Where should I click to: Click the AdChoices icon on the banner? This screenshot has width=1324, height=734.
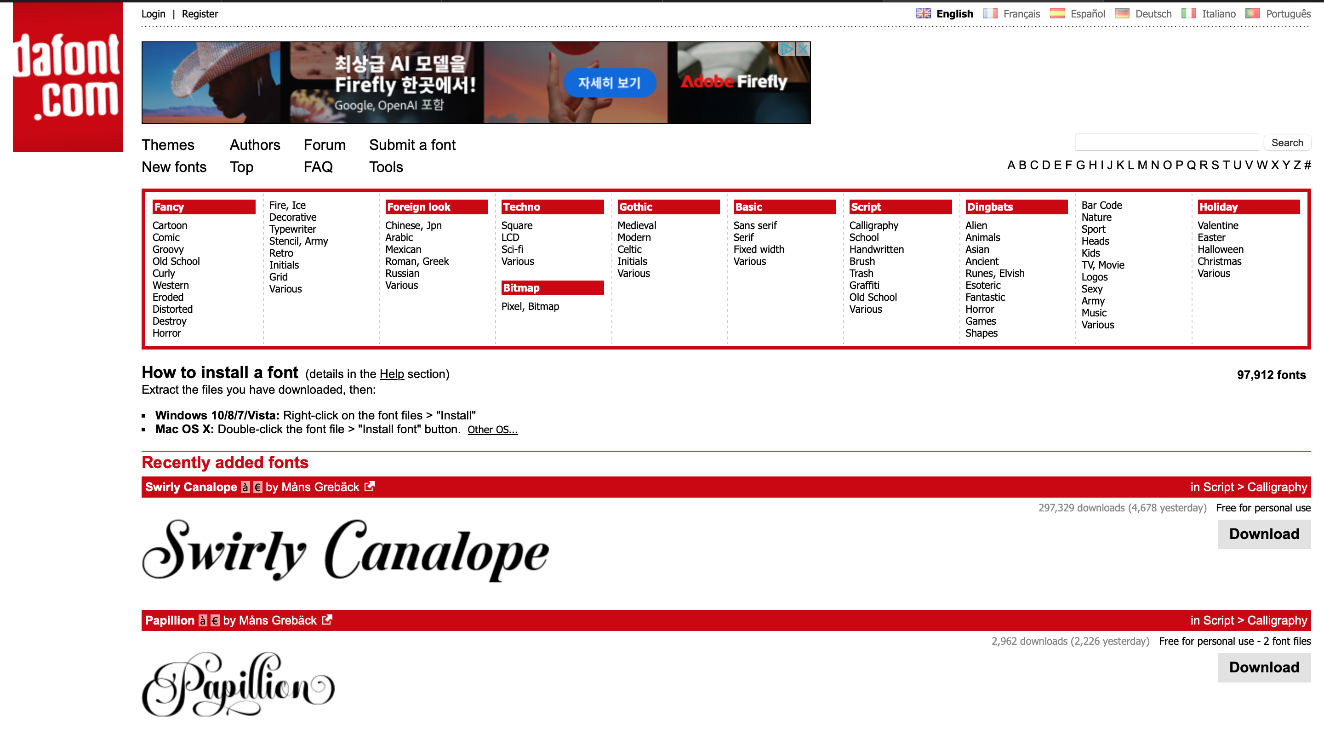click(x=787, y=49)
